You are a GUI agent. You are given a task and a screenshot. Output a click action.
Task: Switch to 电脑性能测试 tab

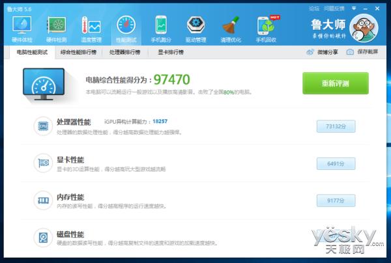point(32,52)
